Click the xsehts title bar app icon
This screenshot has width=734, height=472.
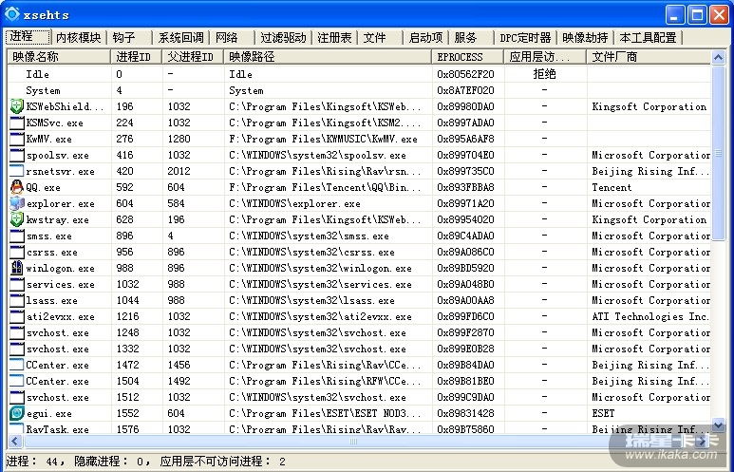point(12,14)
